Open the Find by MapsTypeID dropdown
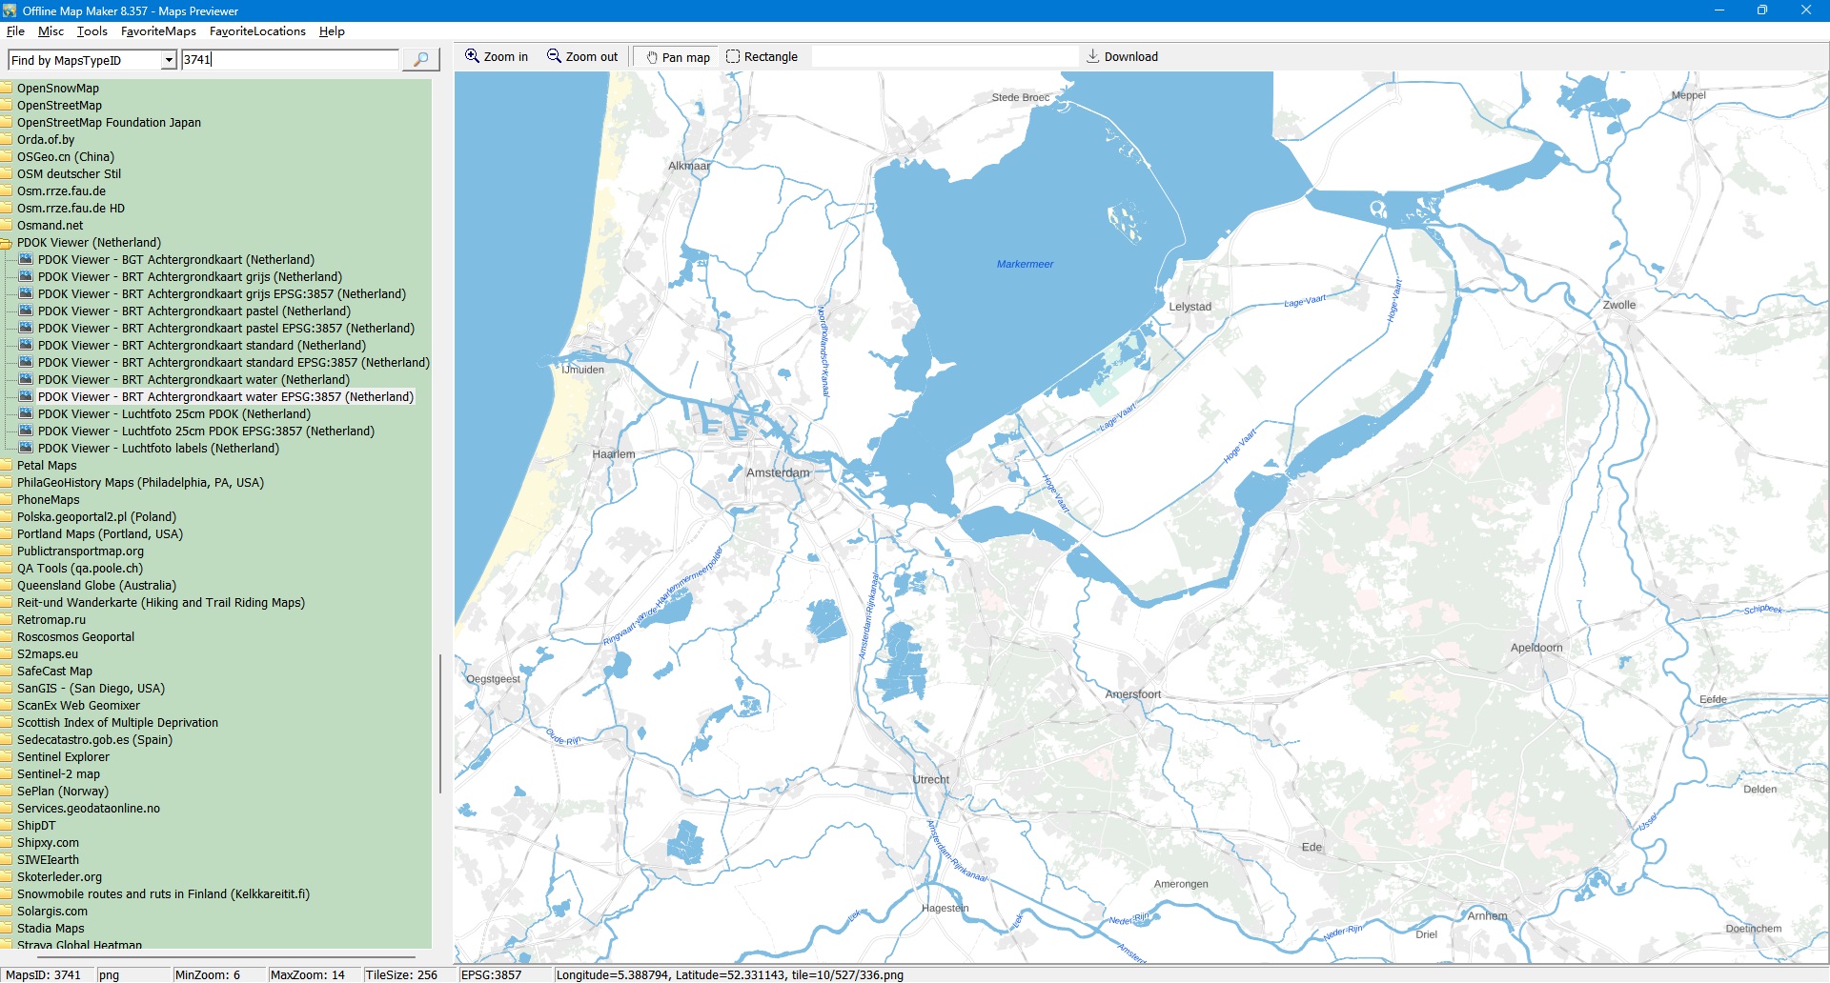The image size is (1830, 983). [169, 60]
